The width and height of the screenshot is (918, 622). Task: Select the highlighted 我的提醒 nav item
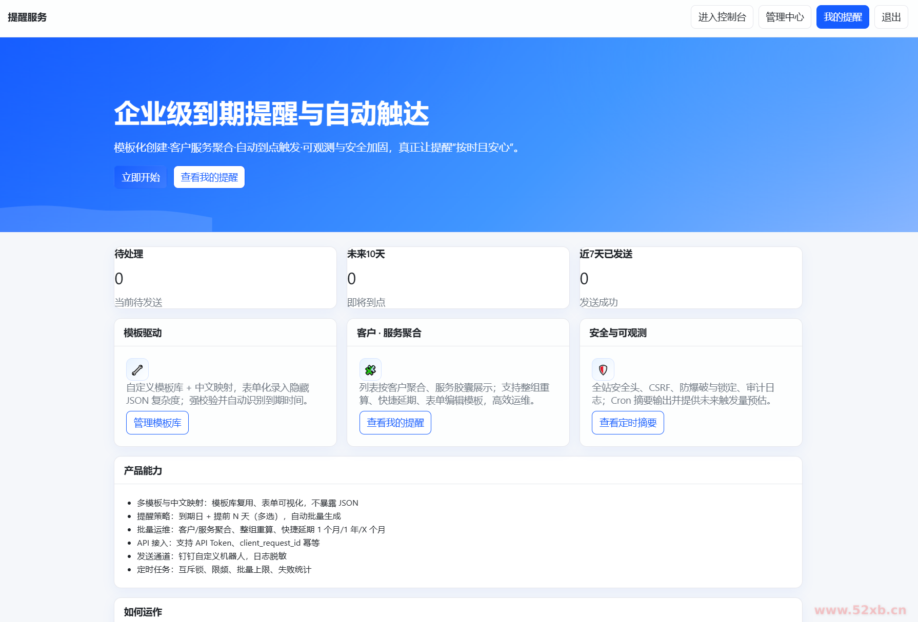(843, 16)
